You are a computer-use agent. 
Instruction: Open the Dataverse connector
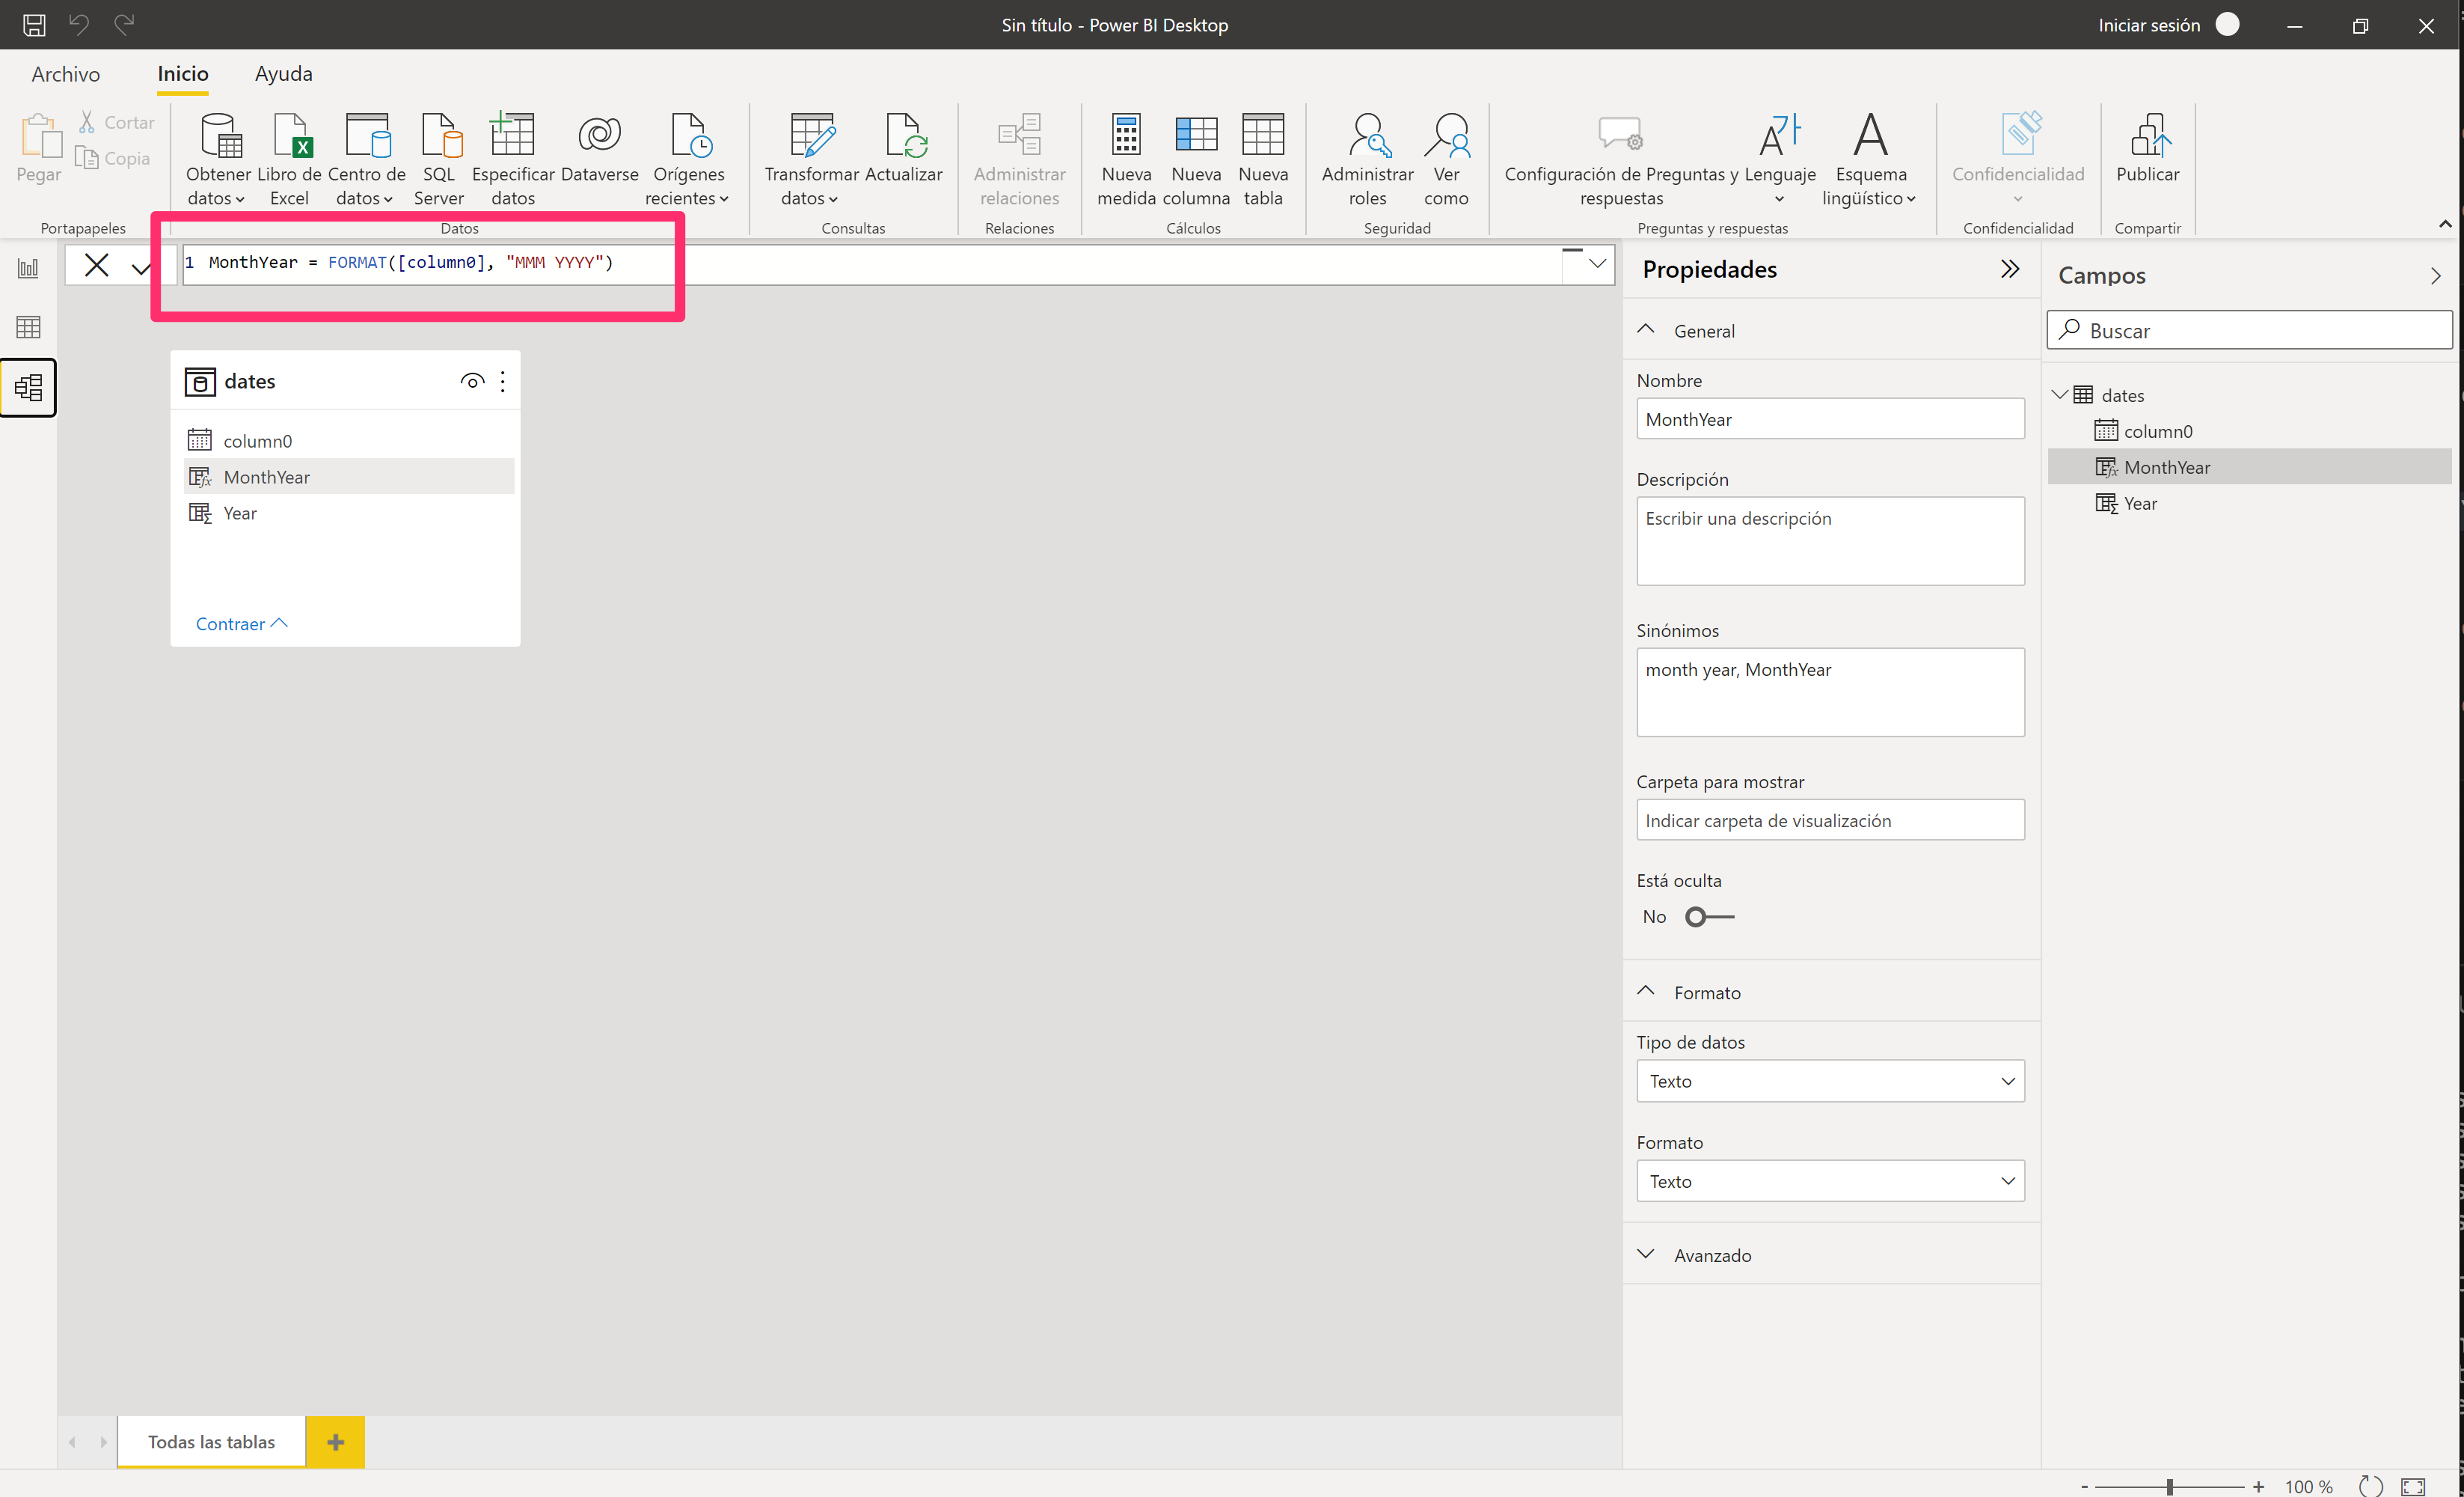coord(599,148)
